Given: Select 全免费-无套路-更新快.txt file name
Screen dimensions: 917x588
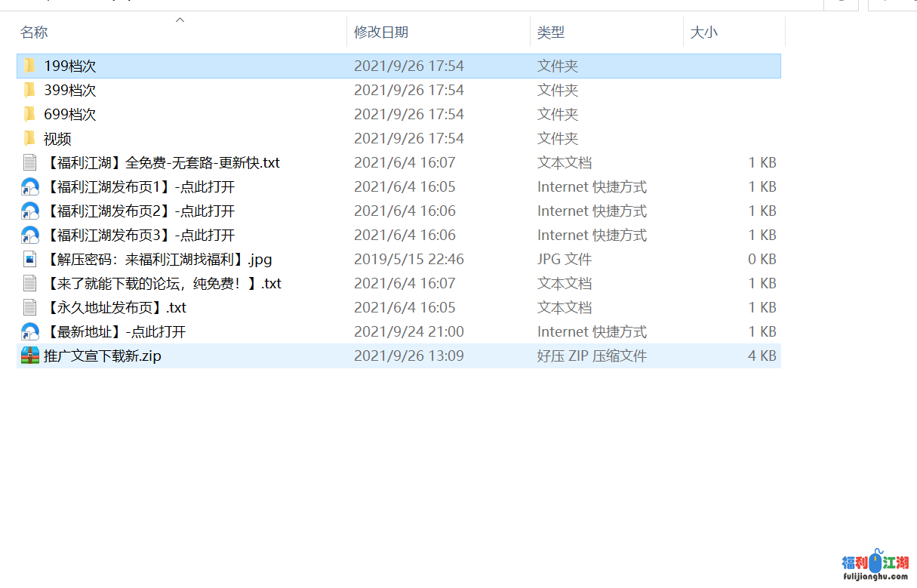Looking at the screenshot, I should click(162, 162).
